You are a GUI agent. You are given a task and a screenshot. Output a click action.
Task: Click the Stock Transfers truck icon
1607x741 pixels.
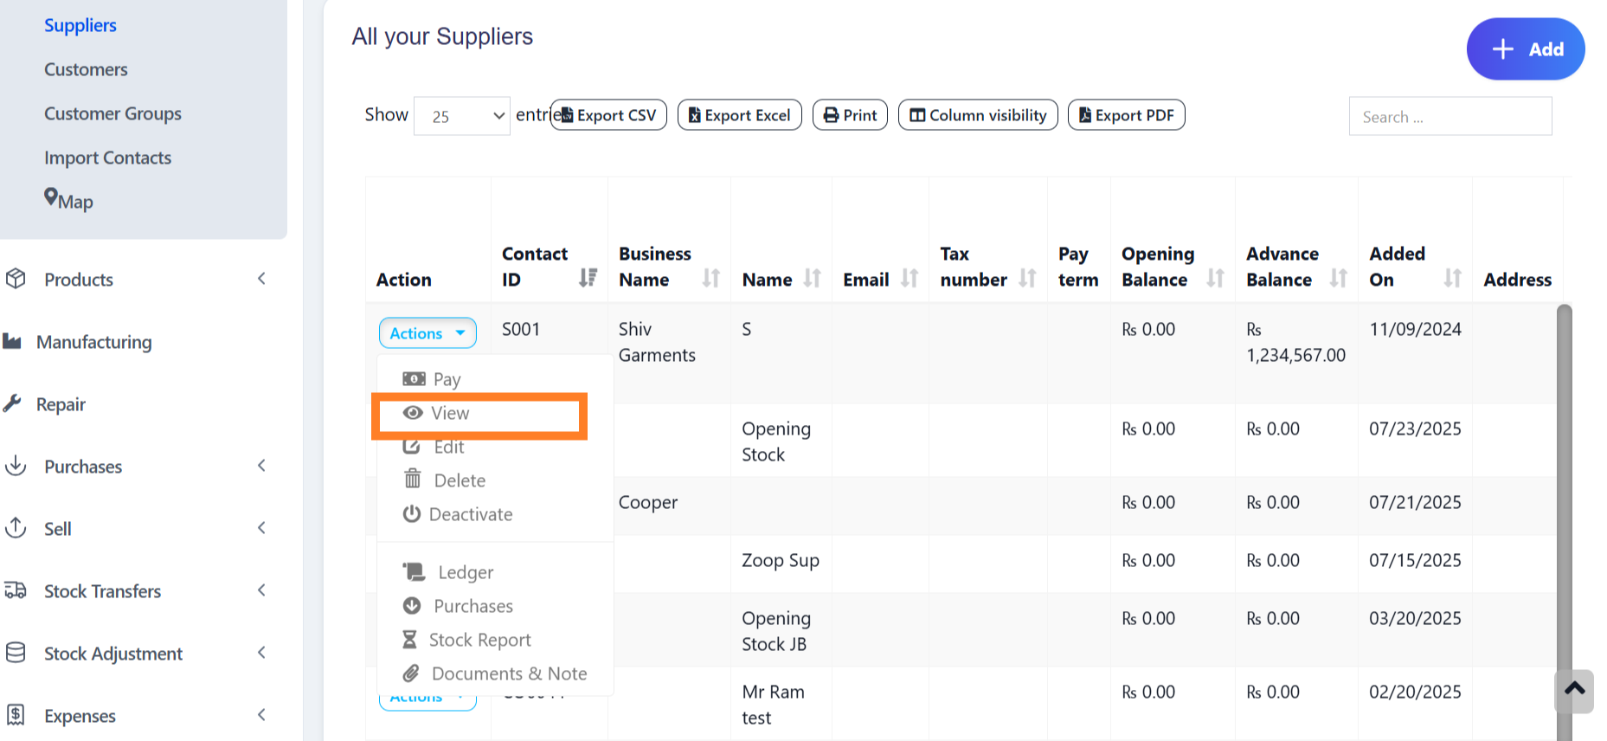16,590
